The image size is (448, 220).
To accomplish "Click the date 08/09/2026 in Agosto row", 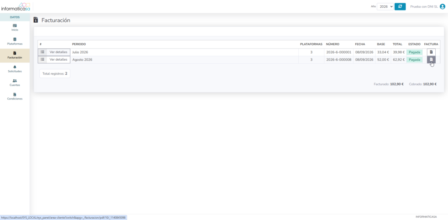I will coord(364,59).
